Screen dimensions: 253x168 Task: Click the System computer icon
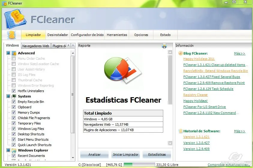[14, 96]
